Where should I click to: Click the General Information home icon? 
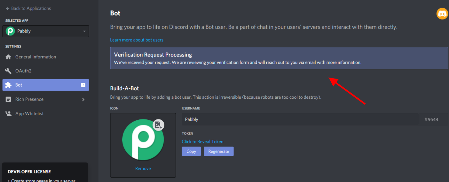pos(8,57)
